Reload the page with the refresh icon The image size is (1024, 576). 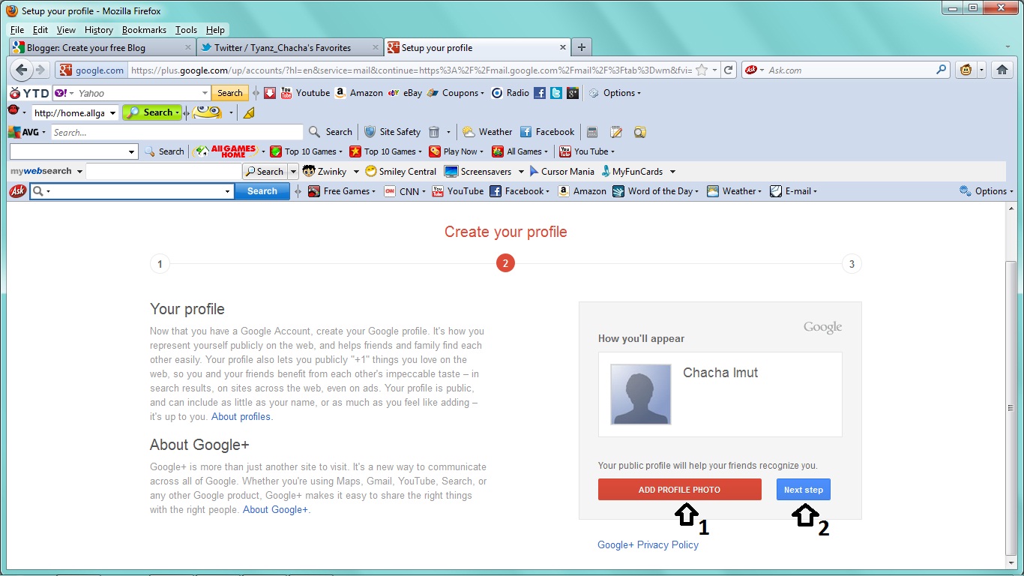coord(727,70)
